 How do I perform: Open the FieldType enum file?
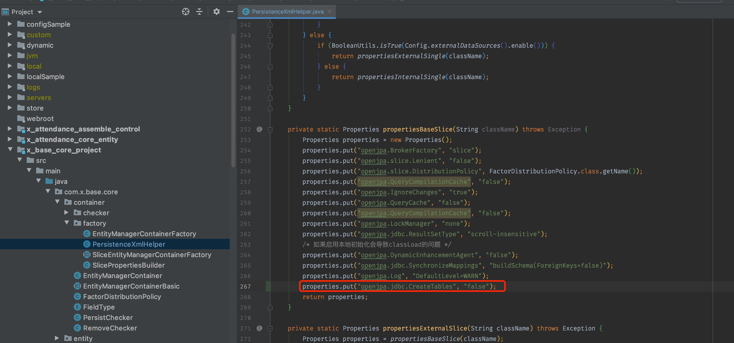point(99,307)
